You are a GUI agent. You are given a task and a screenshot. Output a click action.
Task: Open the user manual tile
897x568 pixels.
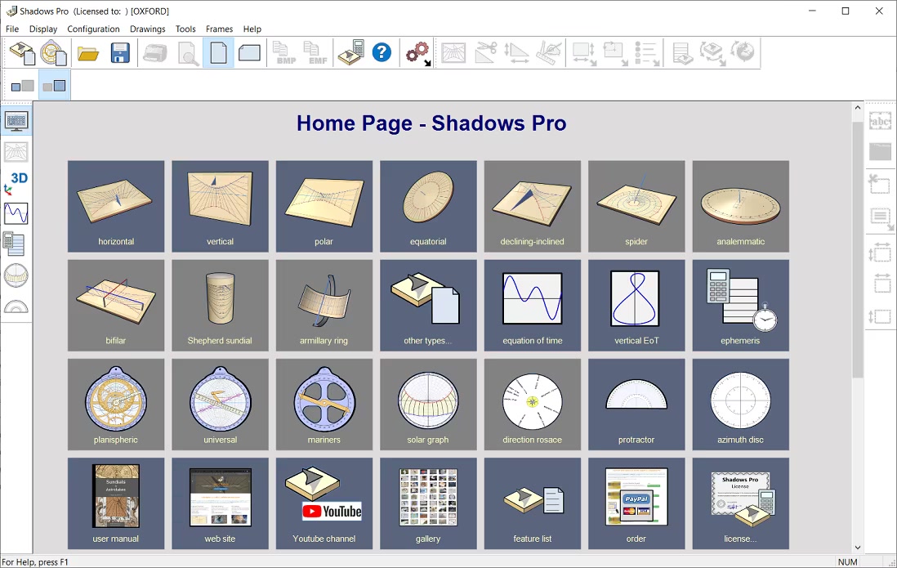(115, 503)
